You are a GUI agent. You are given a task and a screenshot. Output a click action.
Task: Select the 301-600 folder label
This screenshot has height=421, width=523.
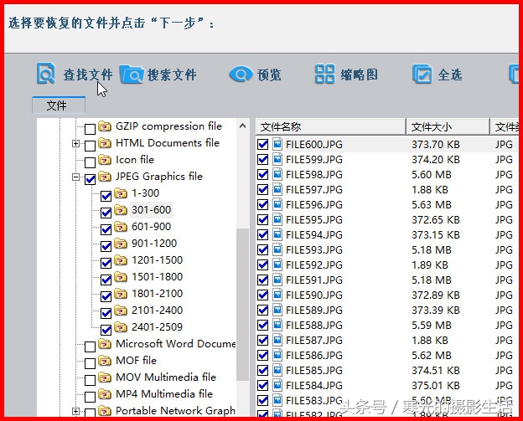pyautogui.click(x=151, y=210)
